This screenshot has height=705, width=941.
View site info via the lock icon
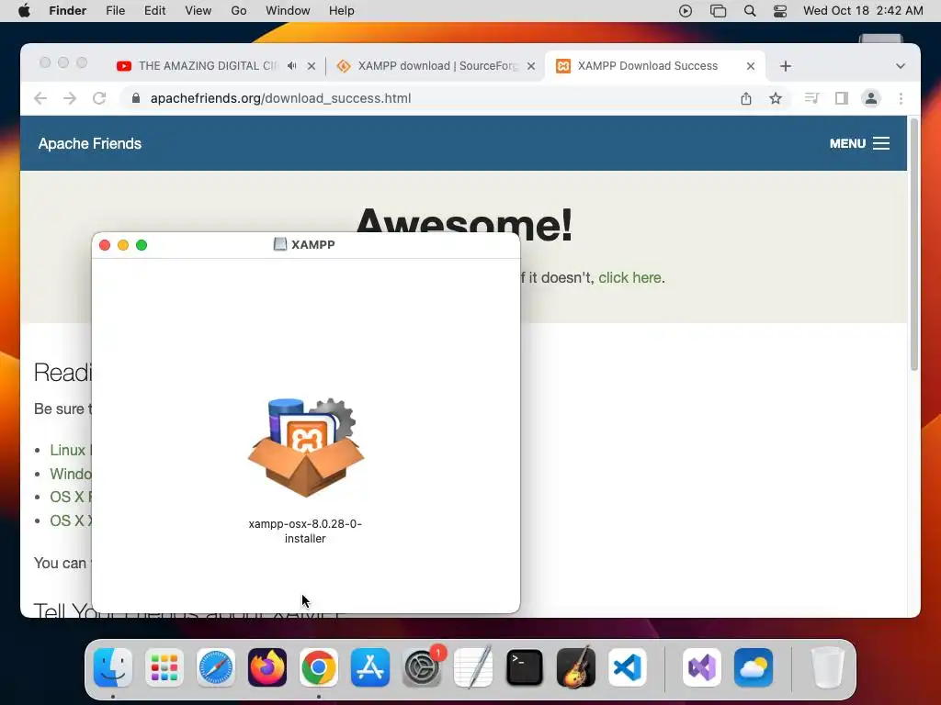coord(136,98)
